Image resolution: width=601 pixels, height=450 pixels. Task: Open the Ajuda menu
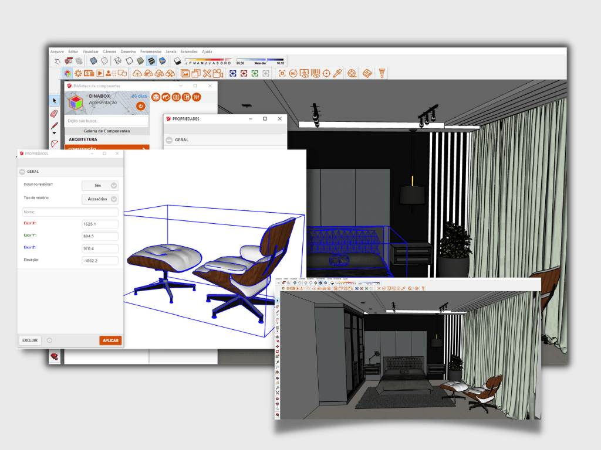click(x=207, y=52)
